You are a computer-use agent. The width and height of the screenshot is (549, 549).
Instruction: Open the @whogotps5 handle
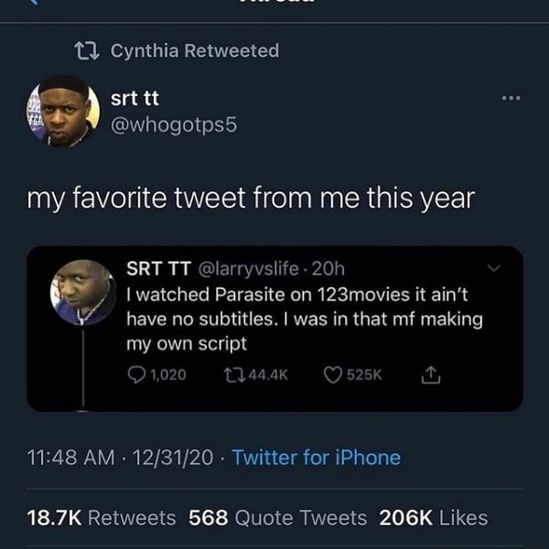[x=173, y=124]
